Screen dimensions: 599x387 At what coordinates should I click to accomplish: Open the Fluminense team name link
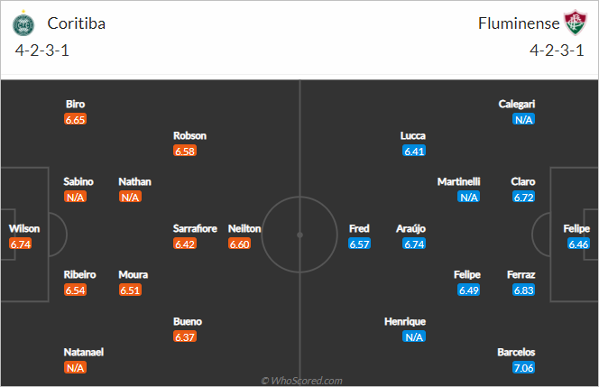tap(519, 23)
